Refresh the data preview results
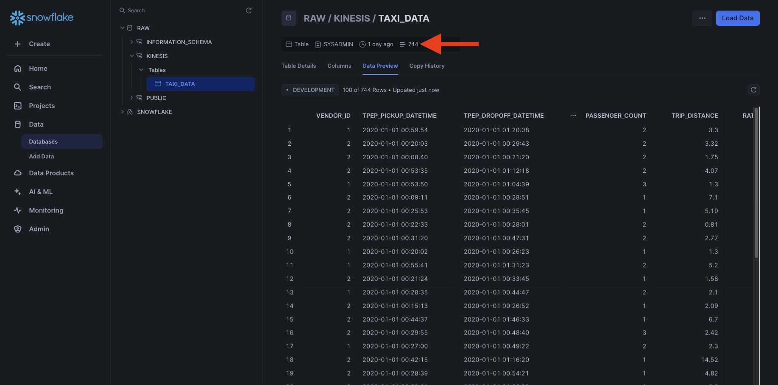The width and height of the screenshot is (778, 385). pyautogui.click(x=753, y=90)
